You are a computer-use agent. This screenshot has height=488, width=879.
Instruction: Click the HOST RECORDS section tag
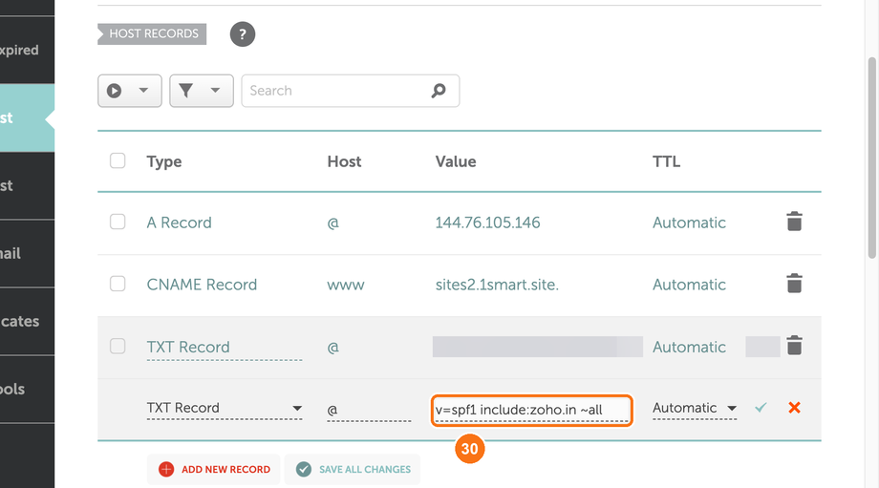click(x=152, y=33)
